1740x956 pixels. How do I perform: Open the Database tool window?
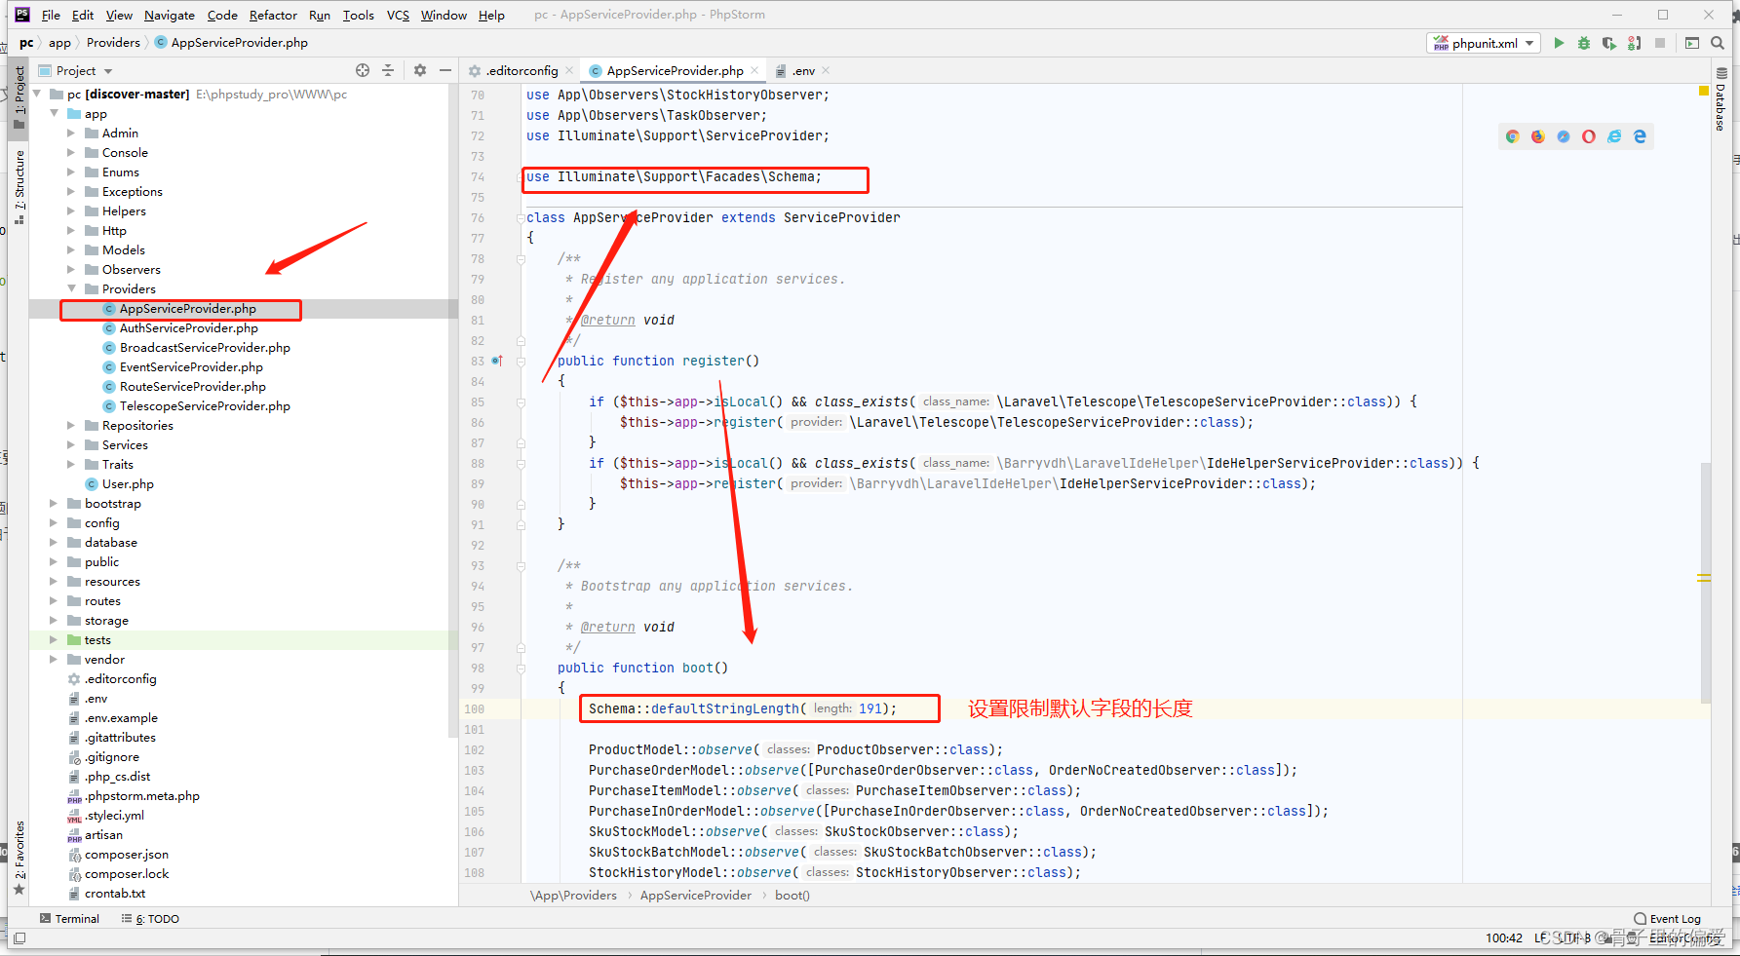(1721, 100)
